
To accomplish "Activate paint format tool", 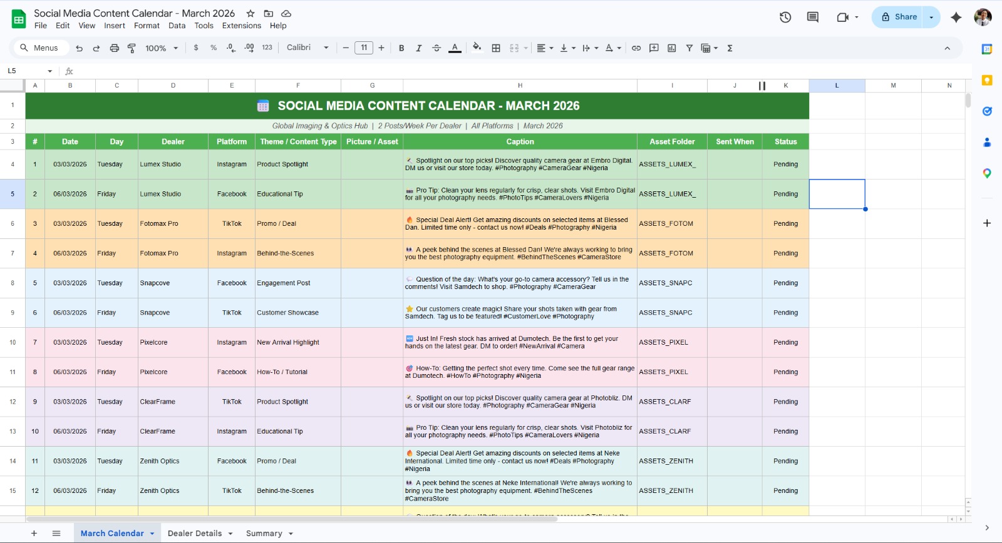I will click(132, 48).
